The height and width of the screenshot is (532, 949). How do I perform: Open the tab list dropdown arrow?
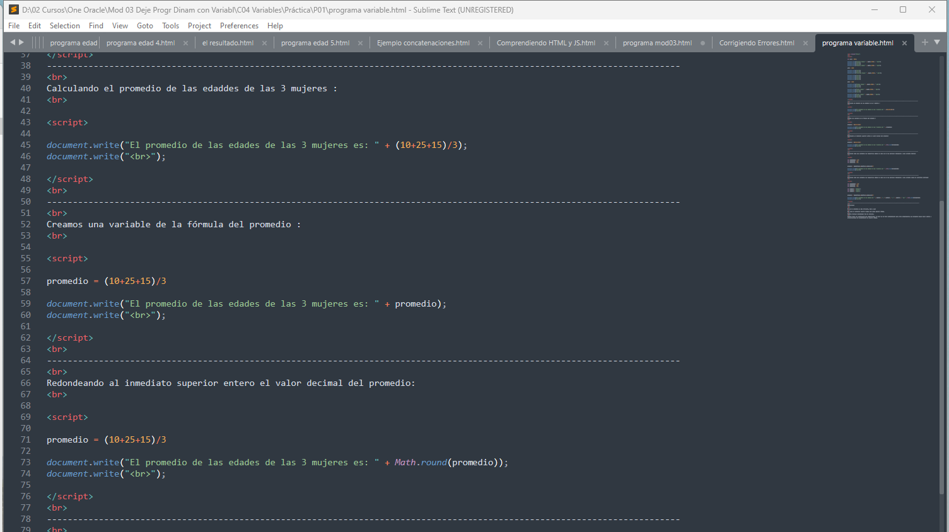click(937, 42)
